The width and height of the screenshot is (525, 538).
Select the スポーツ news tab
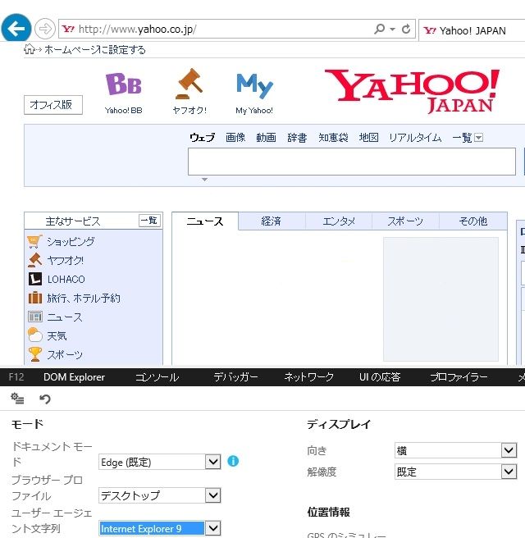click(x=405, y=221)
